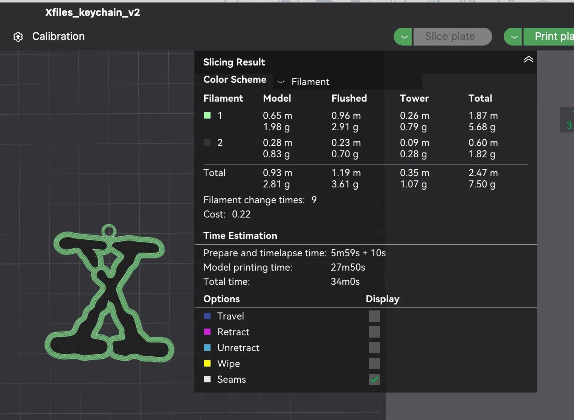Uncheck the Seams display checkbox
The width and height of the screenshot is (574, 420).
(374, 379)
